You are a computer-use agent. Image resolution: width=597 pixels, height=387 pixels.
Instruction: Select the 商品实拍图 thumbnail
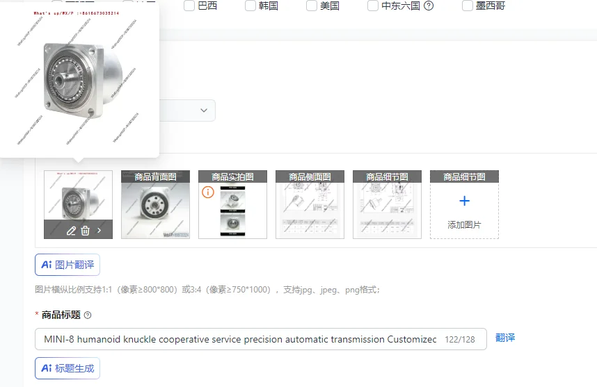point(232,204)
